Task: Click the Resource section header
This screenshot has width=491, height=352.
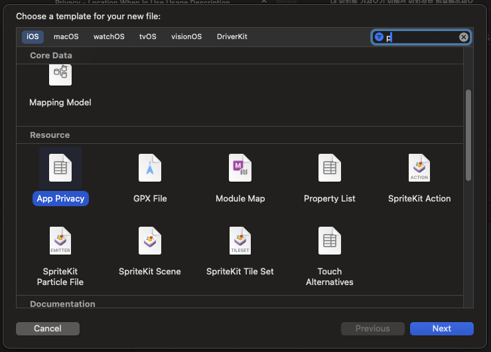Action: pyautogui.click(x=50, y=135)
